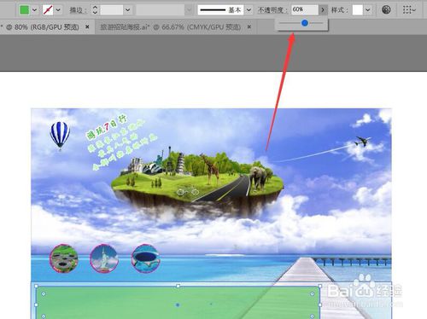The height and width of the screenshot is (319, 427).
Task: Open the 不透明度 opacity panel link
Action: [x=272, y=10]
